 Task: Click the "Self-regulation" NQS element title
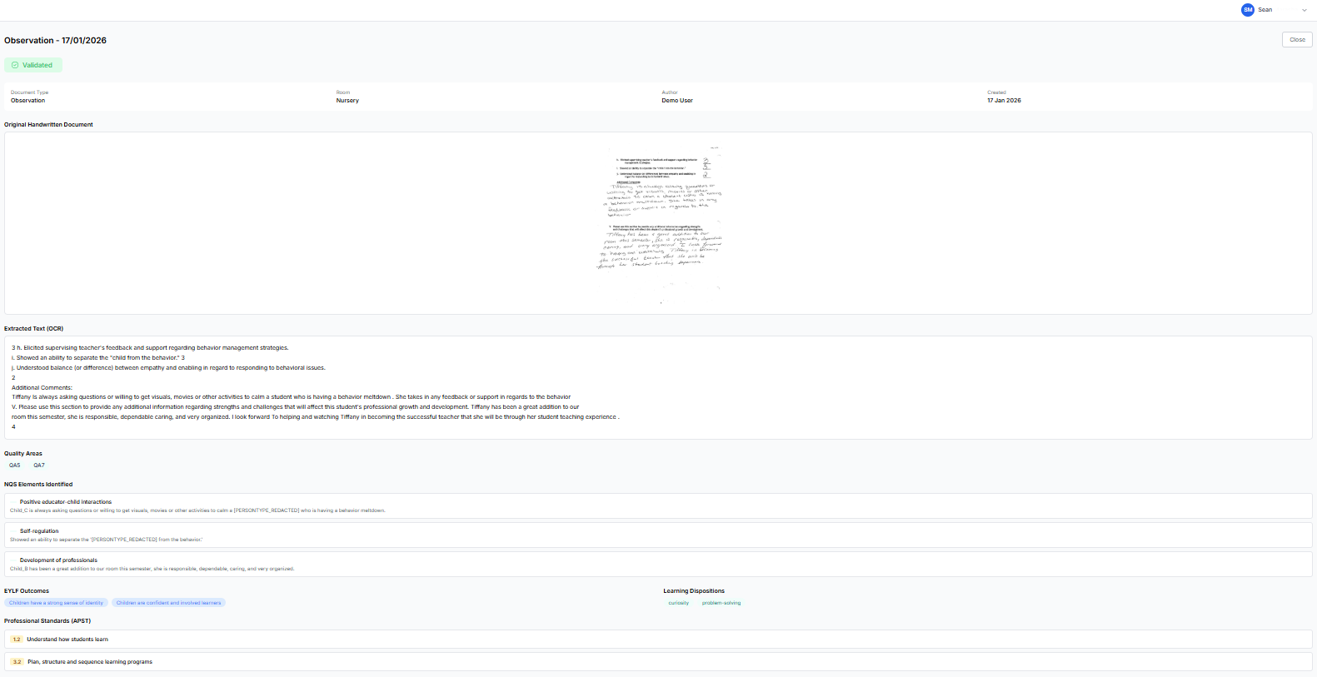pyautogui.click(x=39, y=531)
